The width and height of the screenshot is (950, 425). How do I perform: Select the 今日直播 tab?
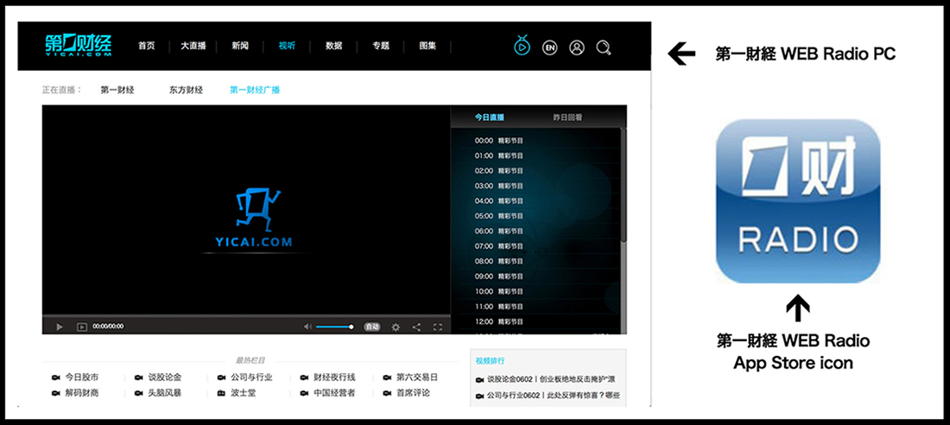[x=490, y=117]
